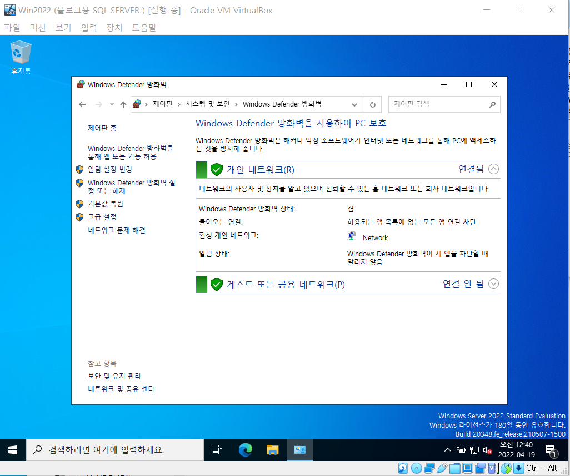This screenshot has width=570, height=476.
Task: Click the VirtualBox display settings icon
Action: [x=467, y=468]
